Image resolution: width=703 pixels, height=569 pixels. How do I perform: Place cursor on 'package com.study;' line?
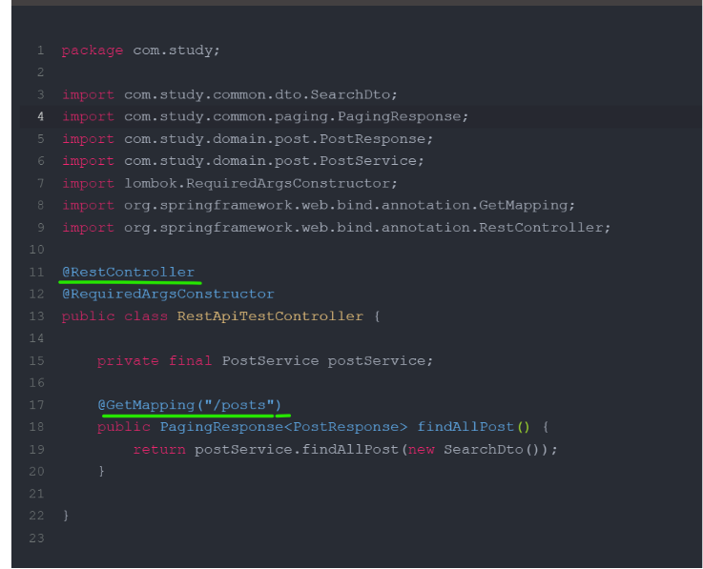pos(141,51)
